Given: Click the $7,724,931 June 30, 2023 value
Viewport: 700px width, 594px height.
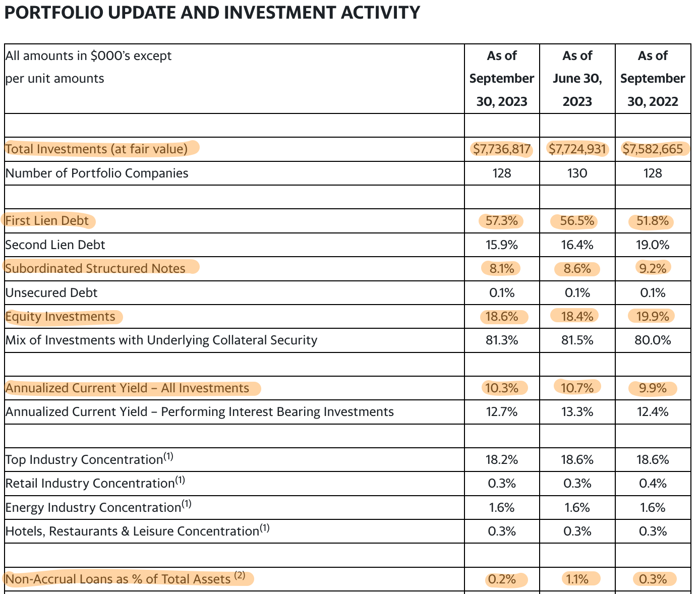Looking at the screenshot, I should (x=577, y=149).
